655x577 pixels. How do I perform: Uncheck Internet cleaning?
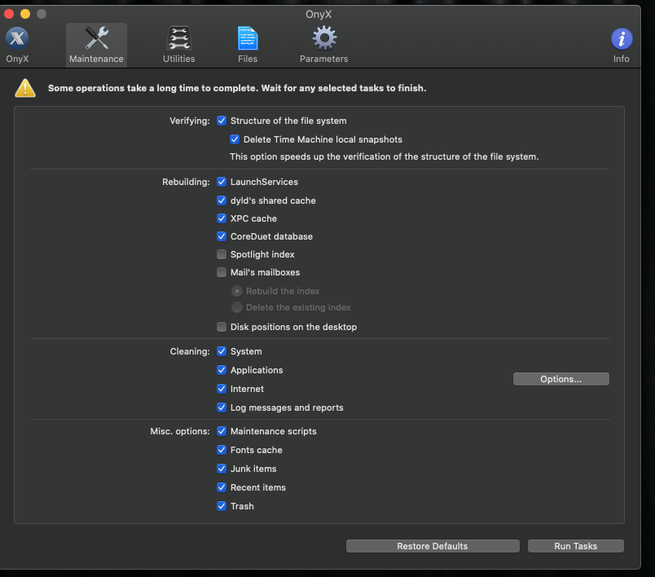tap(222, 389)
